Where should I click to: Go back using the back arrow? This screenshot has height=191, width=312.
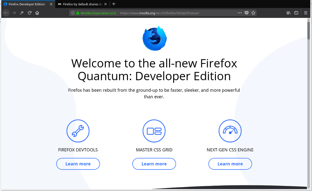tap(6, 13)
